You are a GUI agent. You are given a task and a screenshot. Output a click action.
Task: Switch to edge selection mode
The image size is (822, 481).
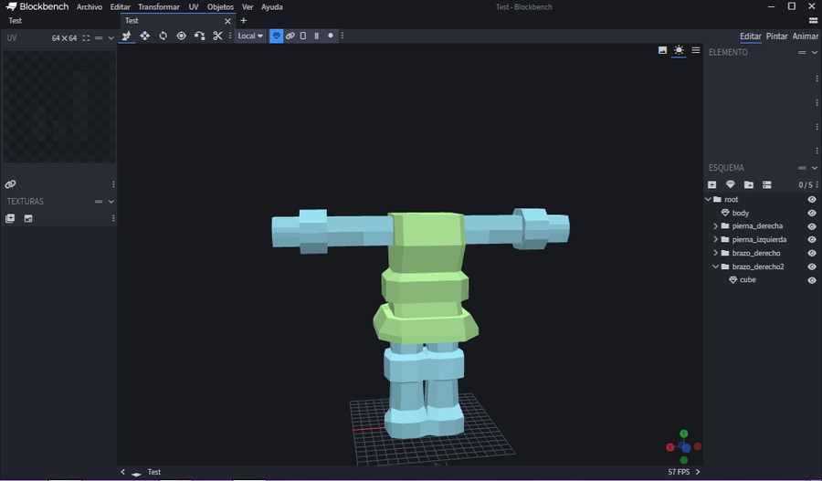pyautogui.click(x=317, y=36)
